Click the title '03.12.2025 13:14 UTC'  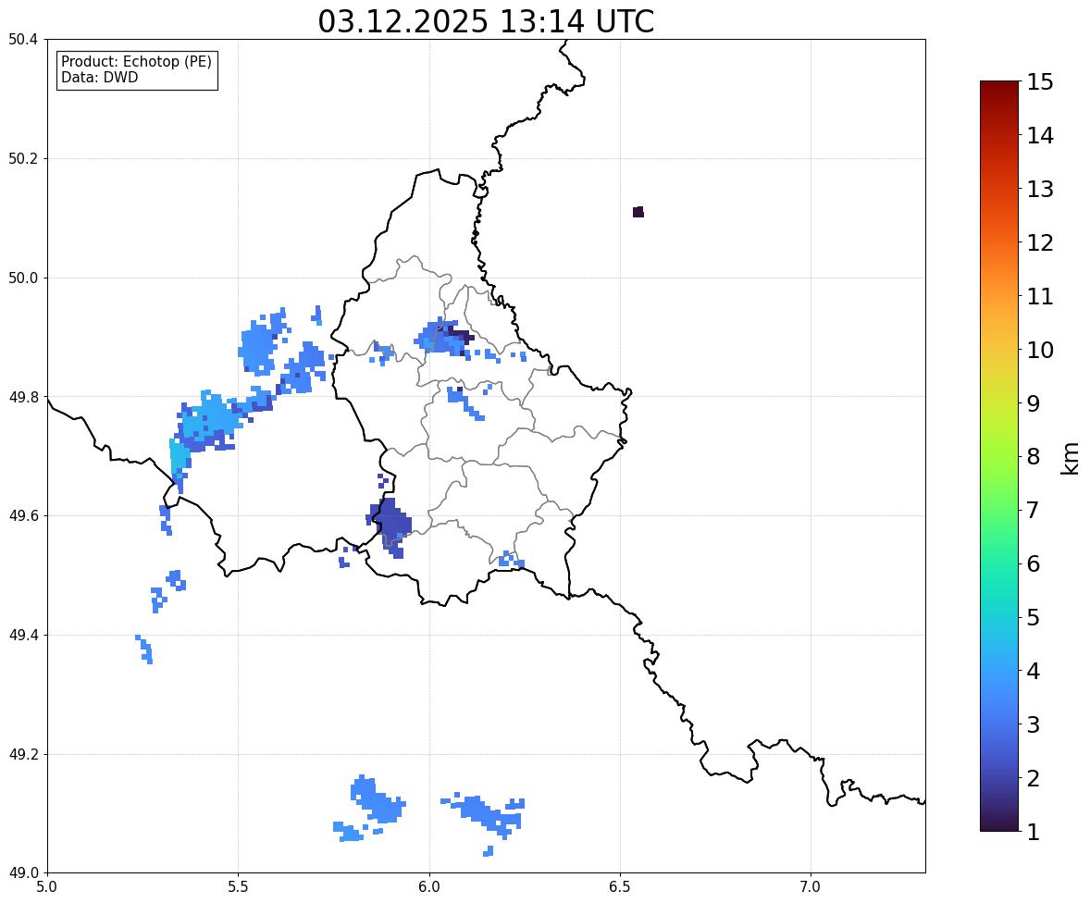pyautogui.click(x=486, y=21)
